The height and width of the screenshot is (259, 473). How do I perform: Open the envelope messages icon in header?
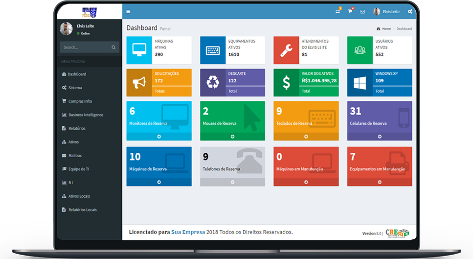coord(362,11)
